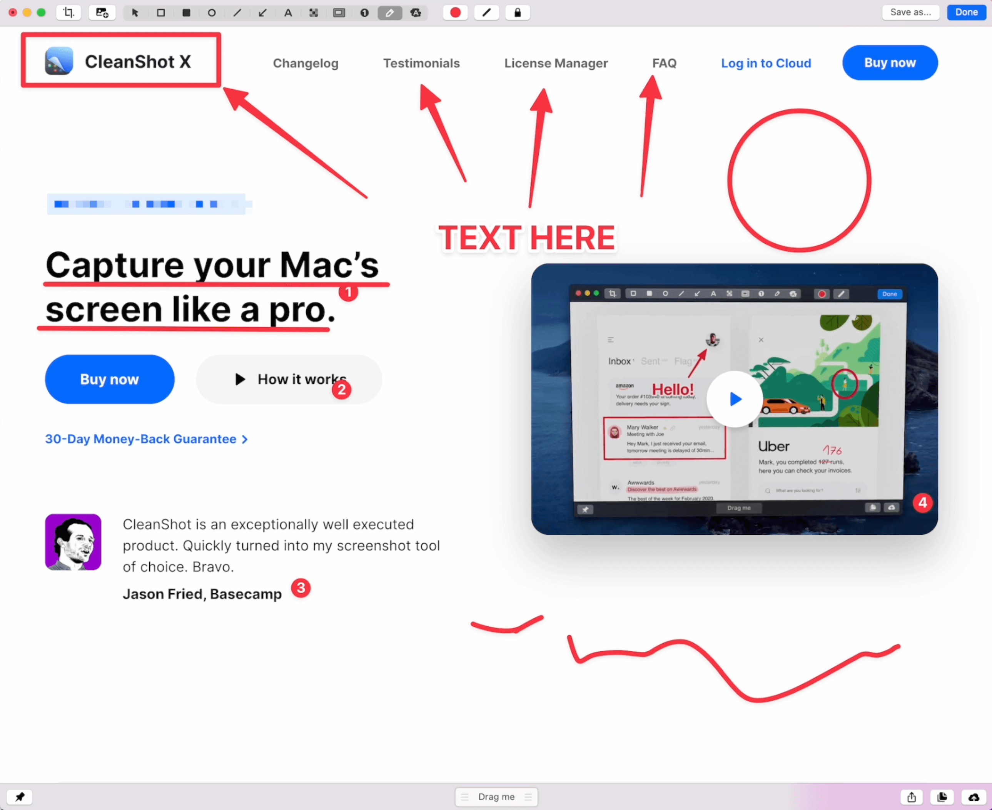This screenshot has height=810, width=992.
Task: Click the share icon in macOS toolbar
Action: click(x=911, y=796)
